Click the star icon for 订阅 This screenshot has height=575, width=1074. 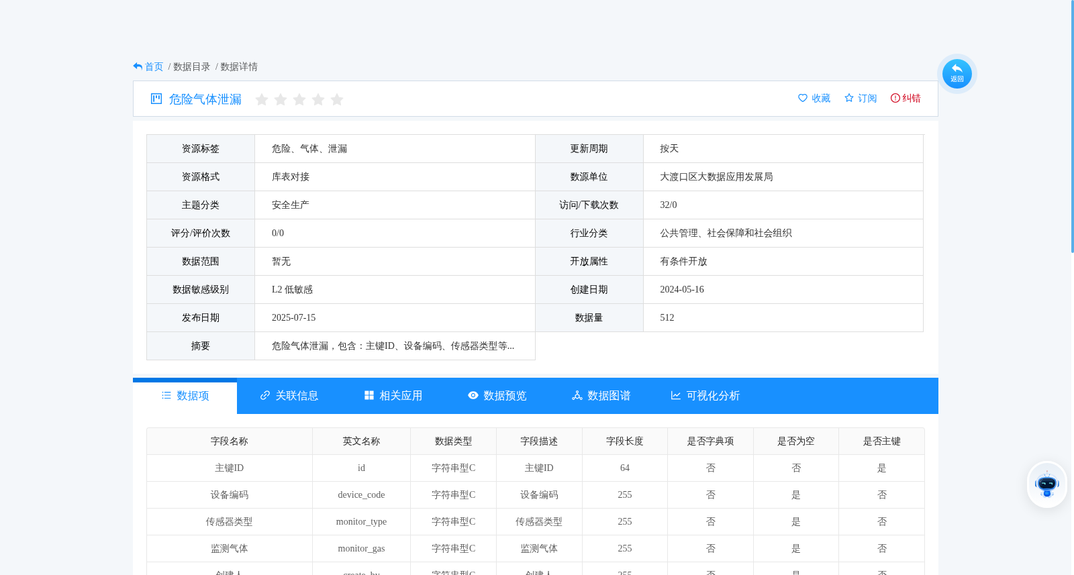click(849, 98)
